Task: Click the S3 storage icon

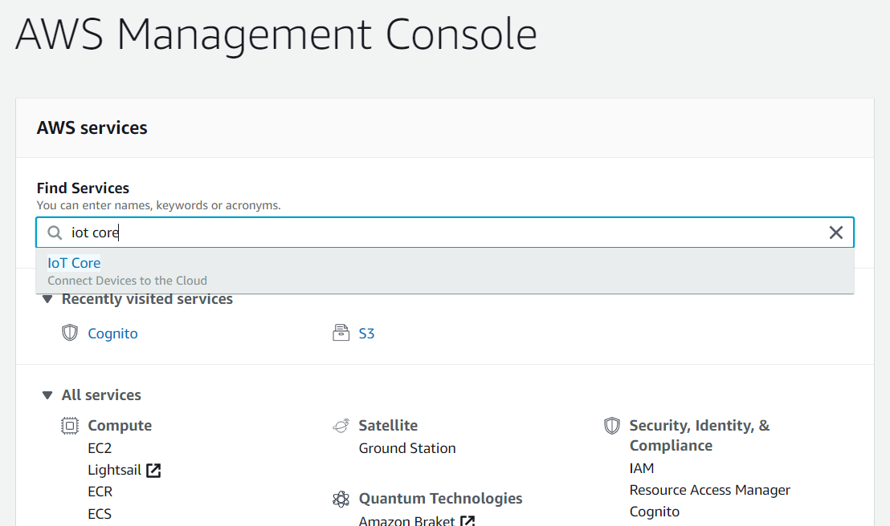Action: [341, 333]
